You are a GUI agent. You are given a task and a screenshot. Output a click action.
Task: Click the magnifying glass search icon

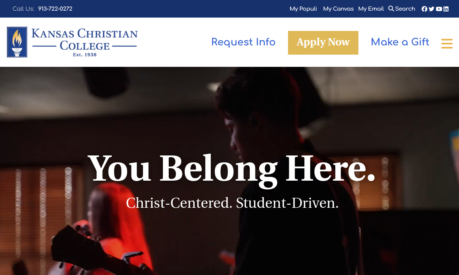391,8
